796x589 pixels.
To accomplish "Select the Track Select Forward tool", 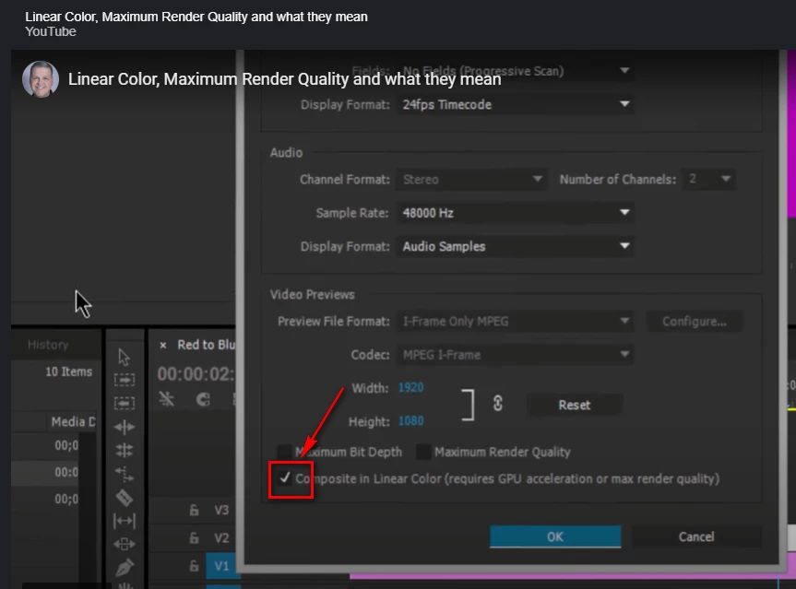I will tap(125, 380).
